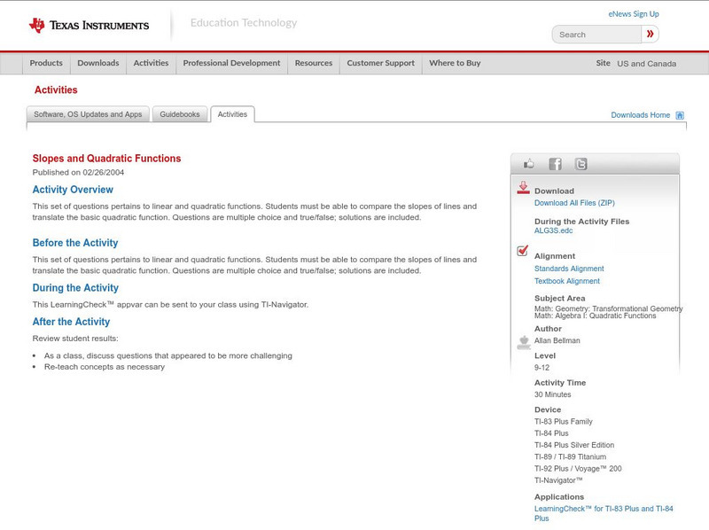Screen dimensions: 709x530
Task: Open the Professional Development menu
Action: tap(232, 63)
